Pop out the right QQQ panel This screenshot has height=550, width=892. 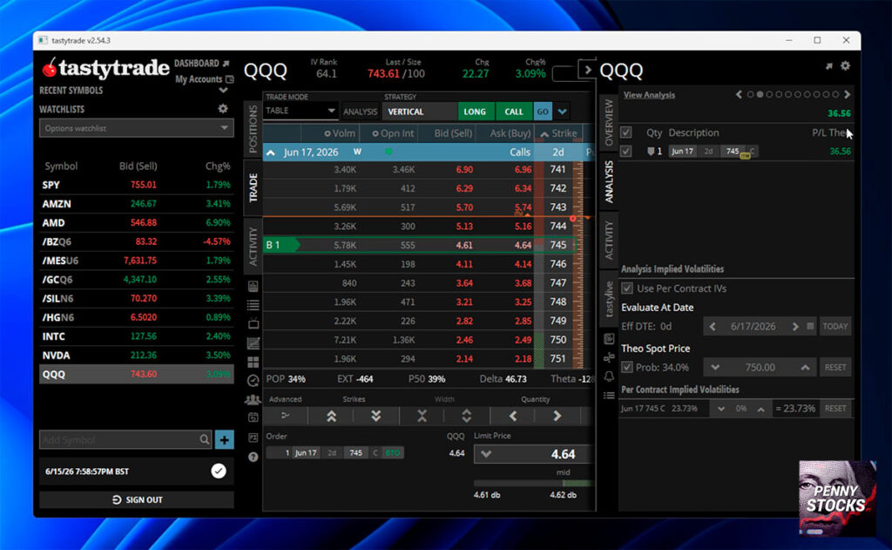[829, 66]
